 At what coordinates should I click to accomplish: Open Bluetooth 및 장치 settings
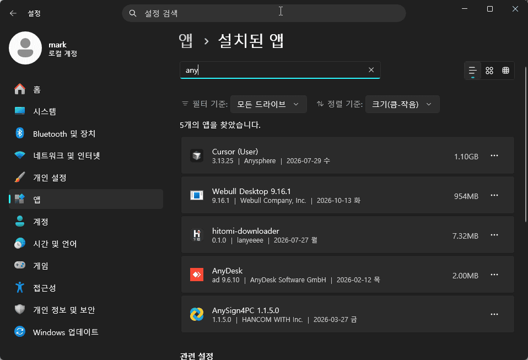tap(86, 134)
